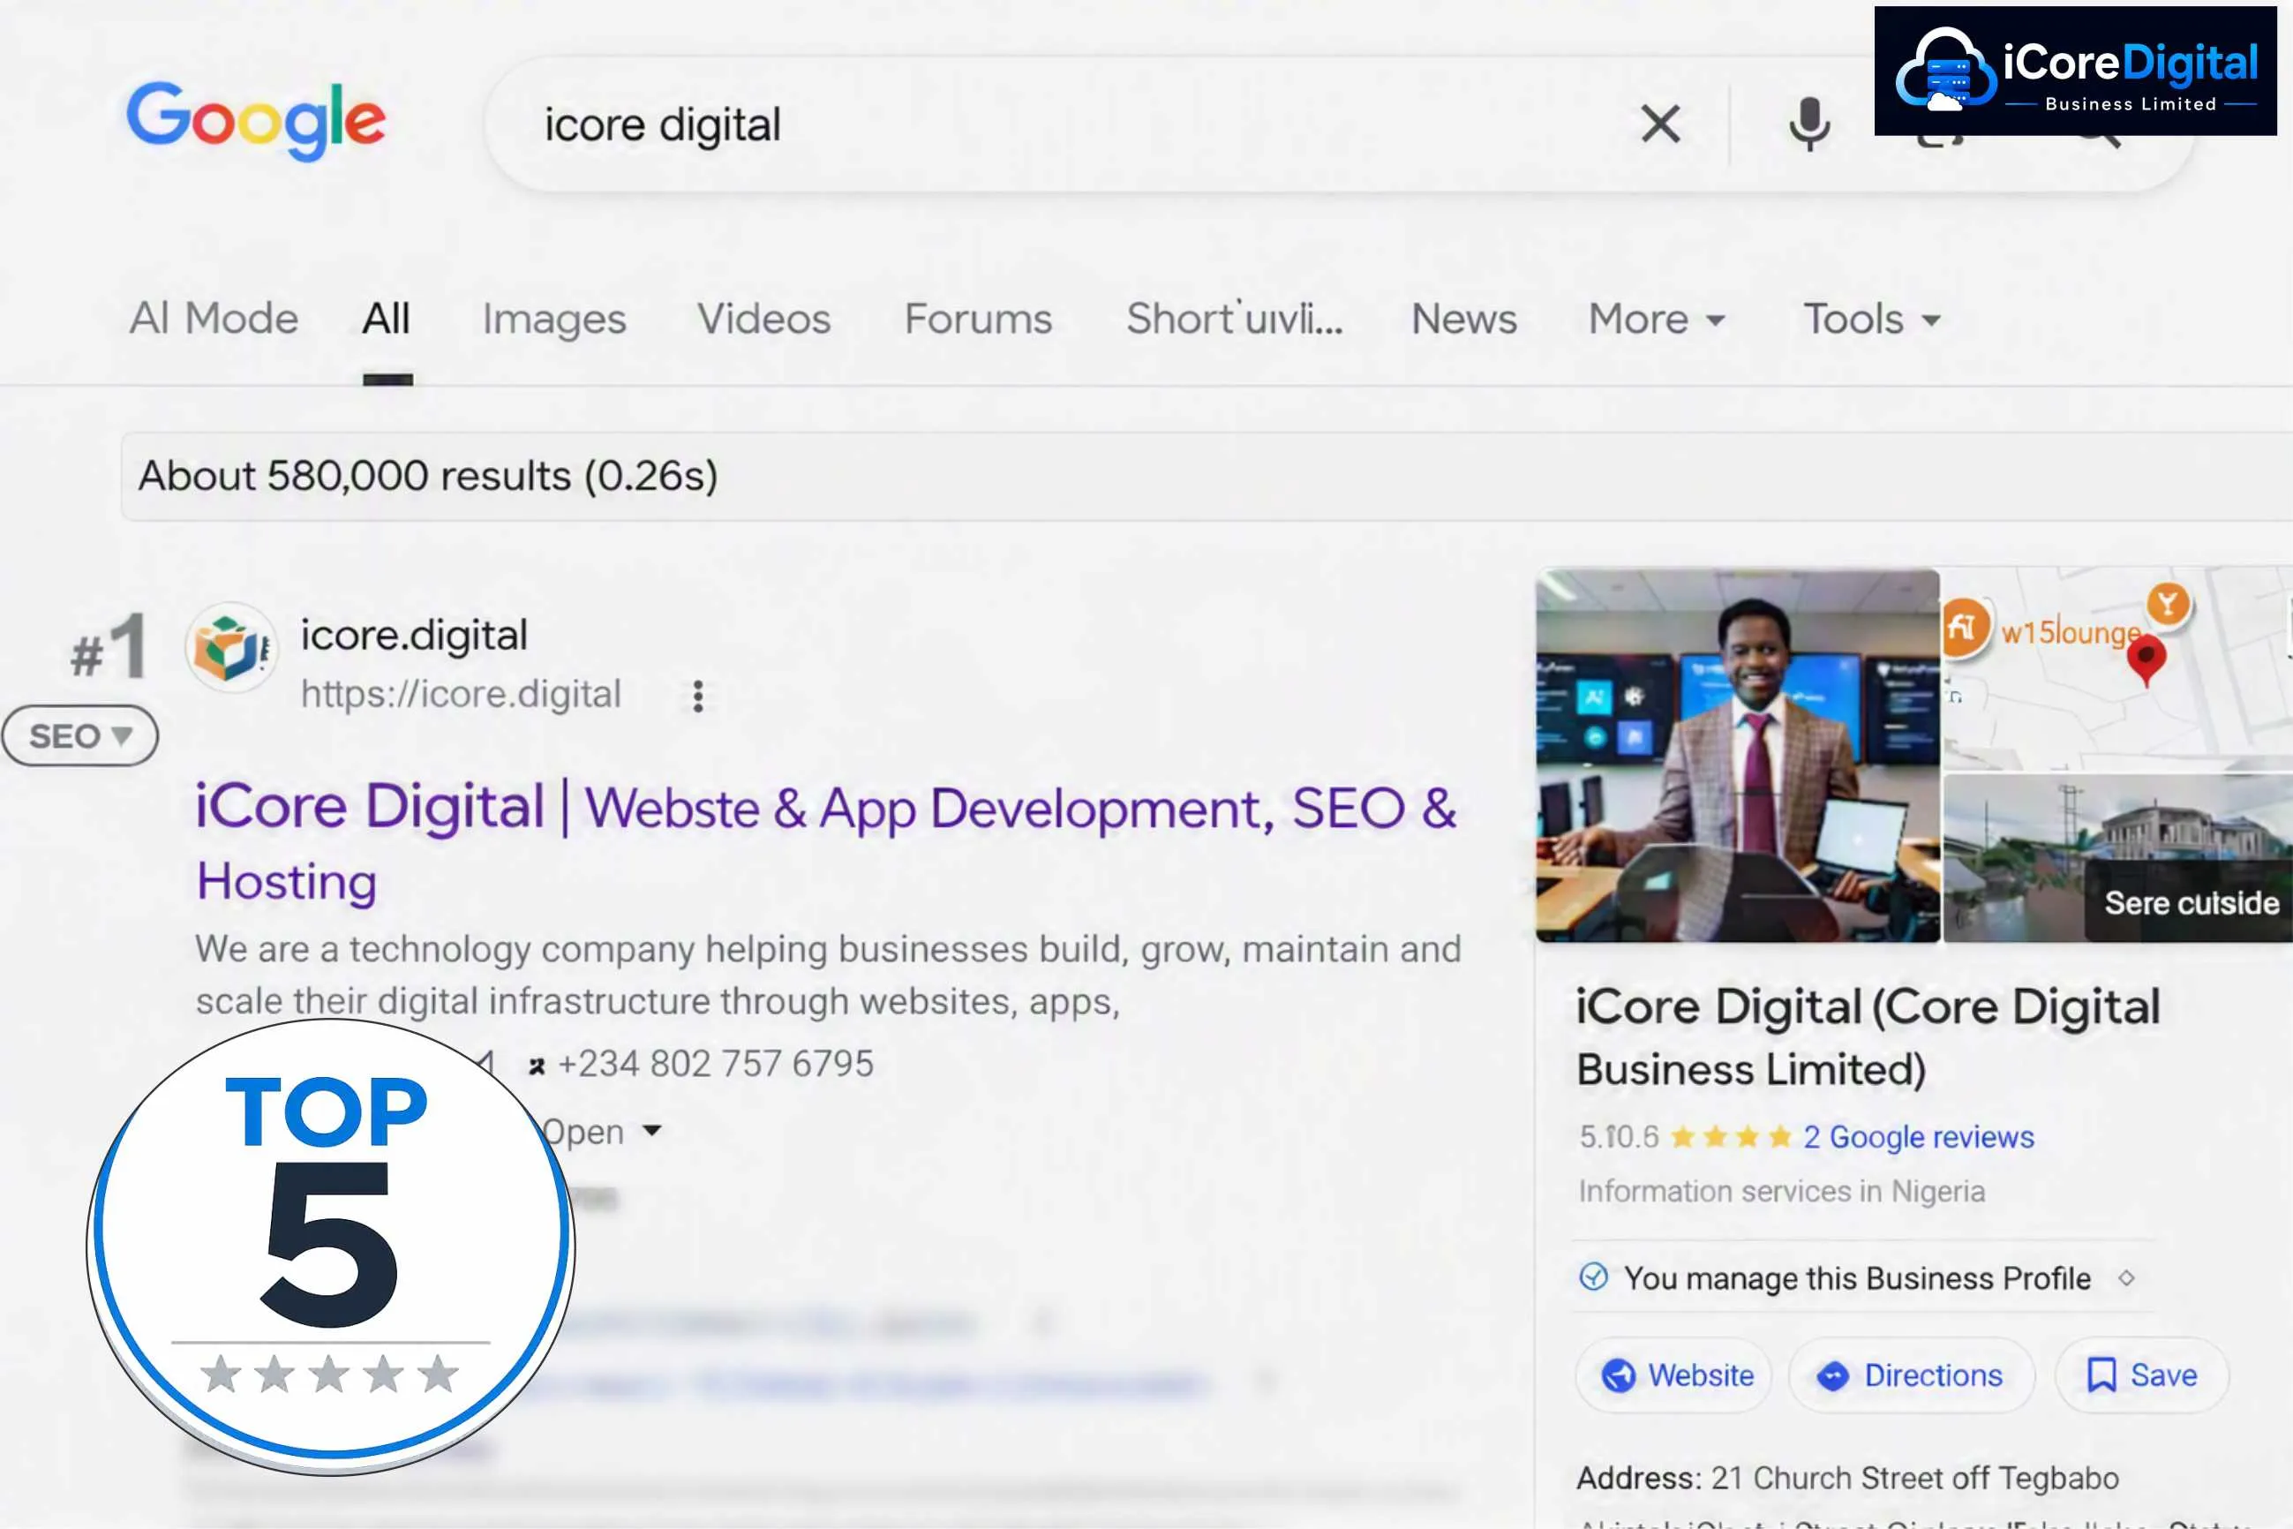Image resolution: width=2293 pixels, height=1529 pixels.
Task: Switch to AI Mode tab
Action: pos(214,319)
